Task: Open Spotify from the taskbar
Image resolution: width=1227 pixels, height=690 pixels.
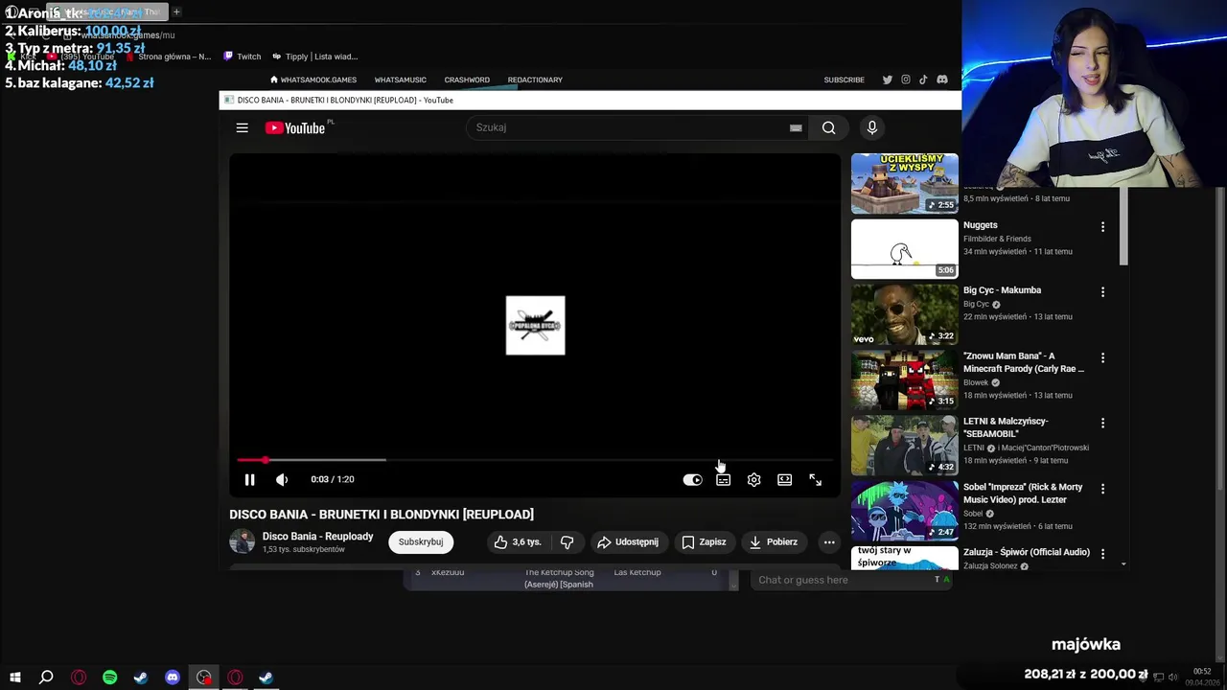Action: (109, 678)
